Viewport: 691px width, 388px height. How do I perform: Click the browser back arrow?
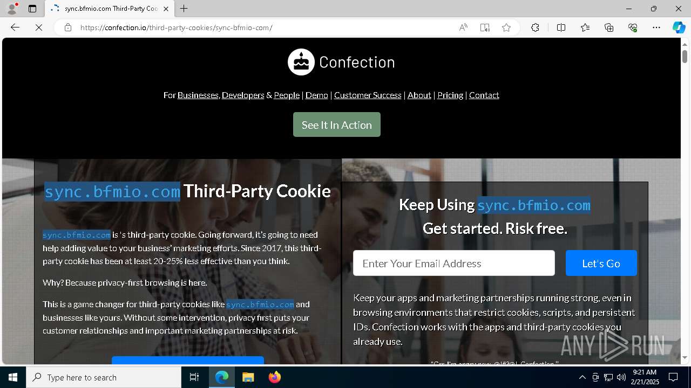pyautogui.click(x=15, y=27)
